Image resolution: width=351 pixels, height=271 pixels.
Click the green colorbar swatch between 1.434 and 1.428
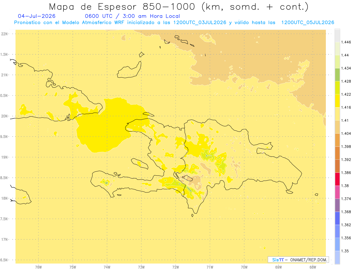337,75
